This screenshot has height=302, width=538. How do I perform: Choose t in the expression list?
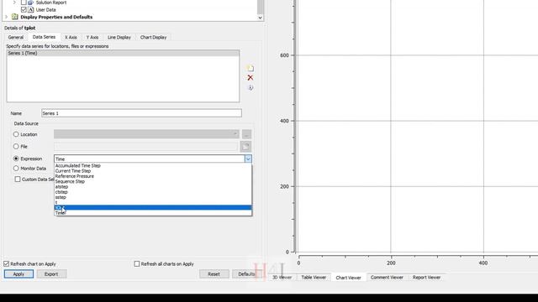[x=153, y=202]
